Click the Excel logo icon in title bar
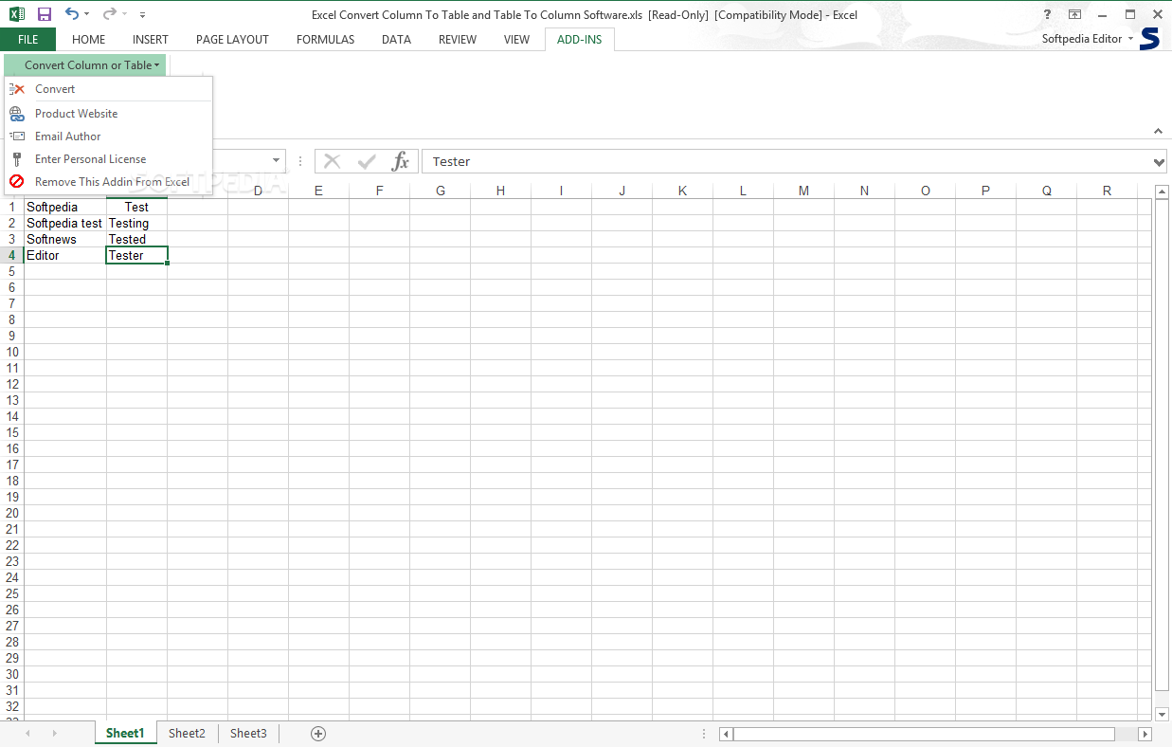1172x747 pixels. coord(17,14)
